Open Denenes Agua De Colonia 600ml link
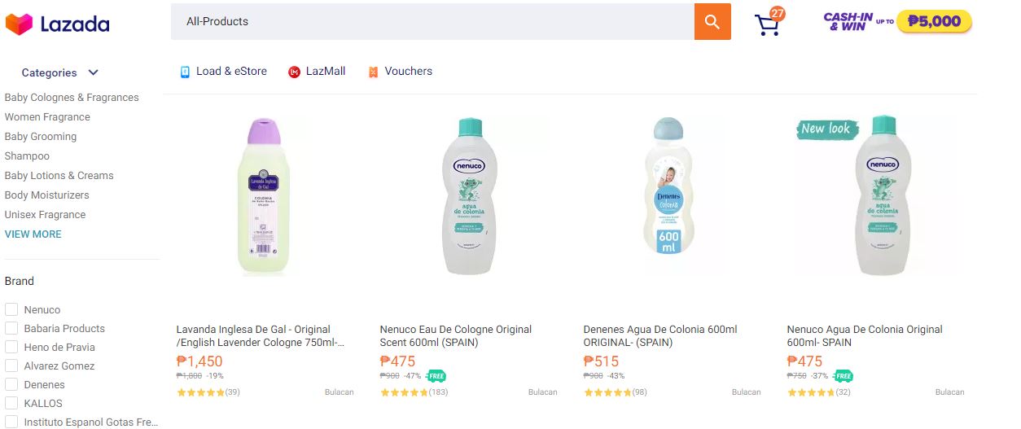 [660, 335]
